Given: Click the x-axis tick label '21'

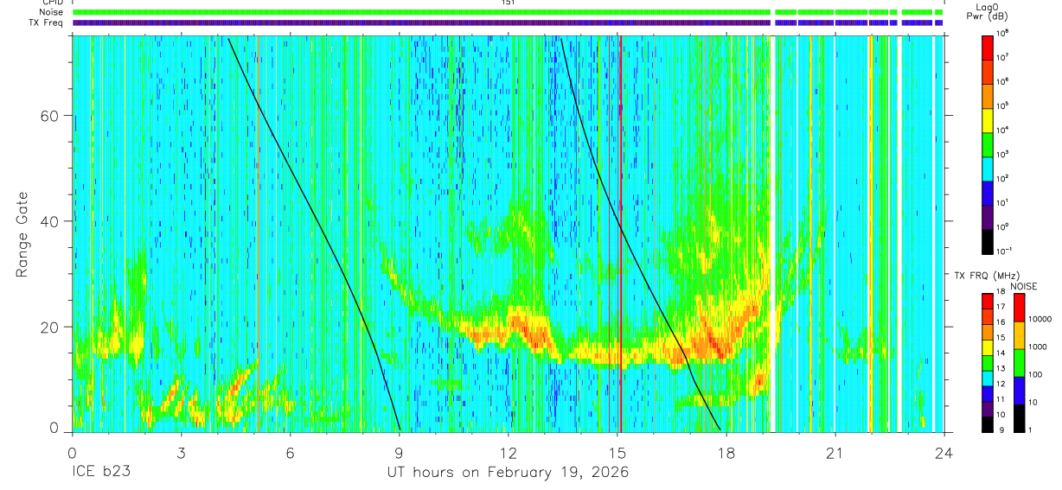Looking at the screenshot, I should [835, 453].
